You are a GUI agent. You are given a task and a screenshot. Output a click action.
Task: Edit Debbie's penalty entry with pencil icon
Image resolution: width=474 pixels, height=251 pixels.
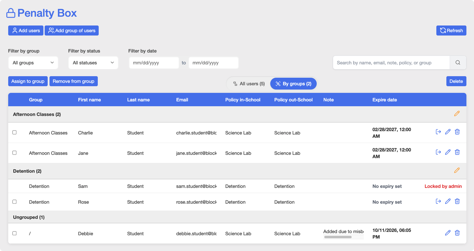[448, 233]
